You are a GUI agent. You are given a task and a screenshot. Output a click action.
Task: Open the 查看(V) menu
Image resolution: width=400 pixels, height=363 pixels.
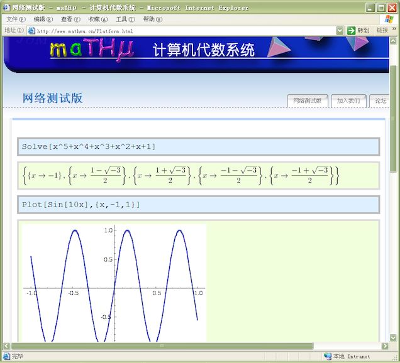tap(70, 19)
